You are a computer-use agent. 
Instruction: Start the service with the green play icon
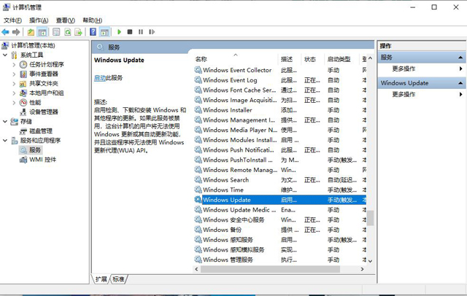[119, 32]
